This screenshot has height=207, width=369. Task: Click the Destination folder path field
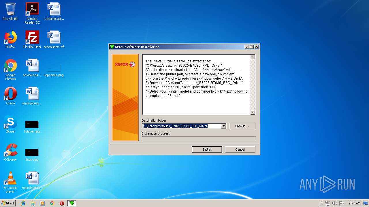point(182,126)
